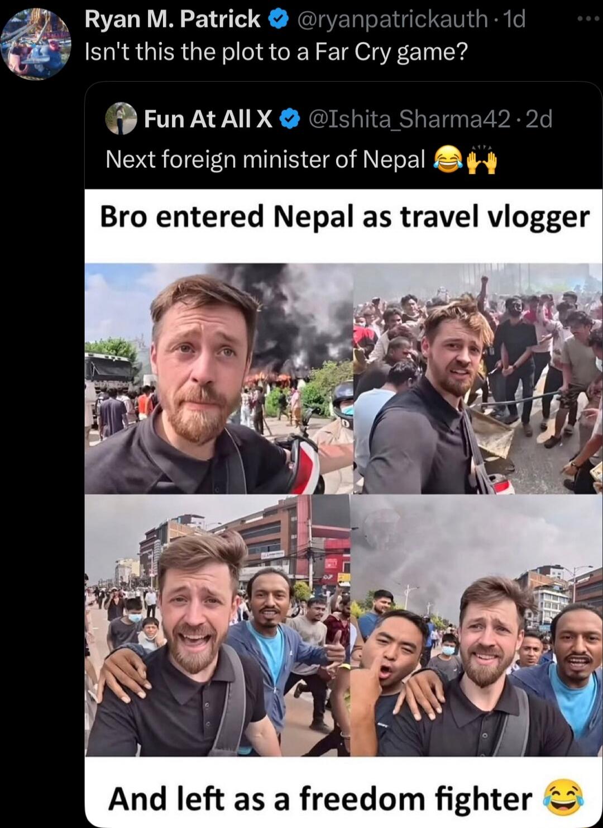This screenshot has width=603, height=828.
Task: Open the 2d timestamp of quoted tweet
Action: click(x=539, y=119)
